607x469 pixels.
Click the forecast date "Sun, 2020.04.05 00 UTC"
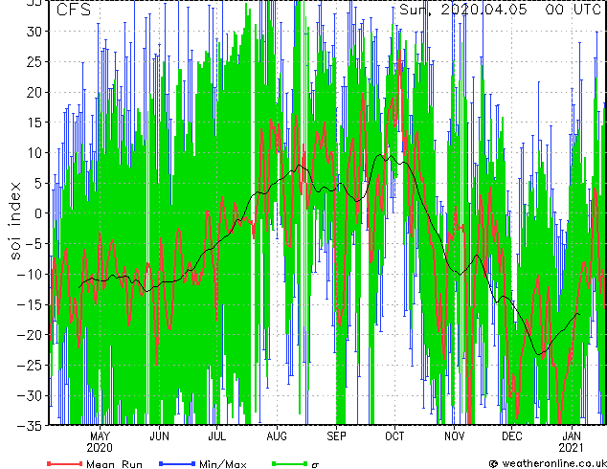pos(500,10)
